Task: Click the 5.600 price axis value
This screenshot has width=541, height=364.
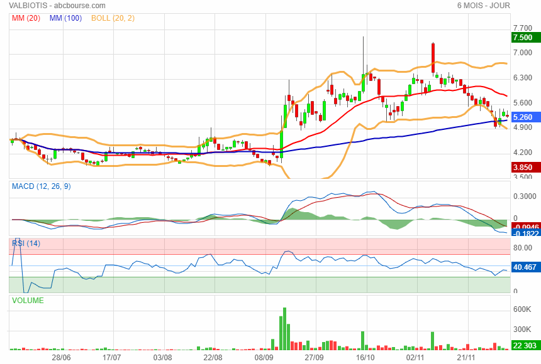Action: [523, 103]
